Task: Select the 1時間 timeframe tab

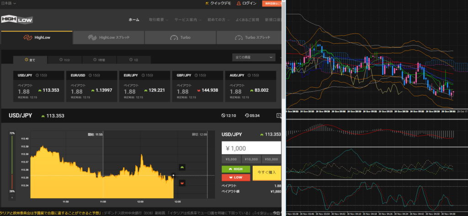Action: 99,60
